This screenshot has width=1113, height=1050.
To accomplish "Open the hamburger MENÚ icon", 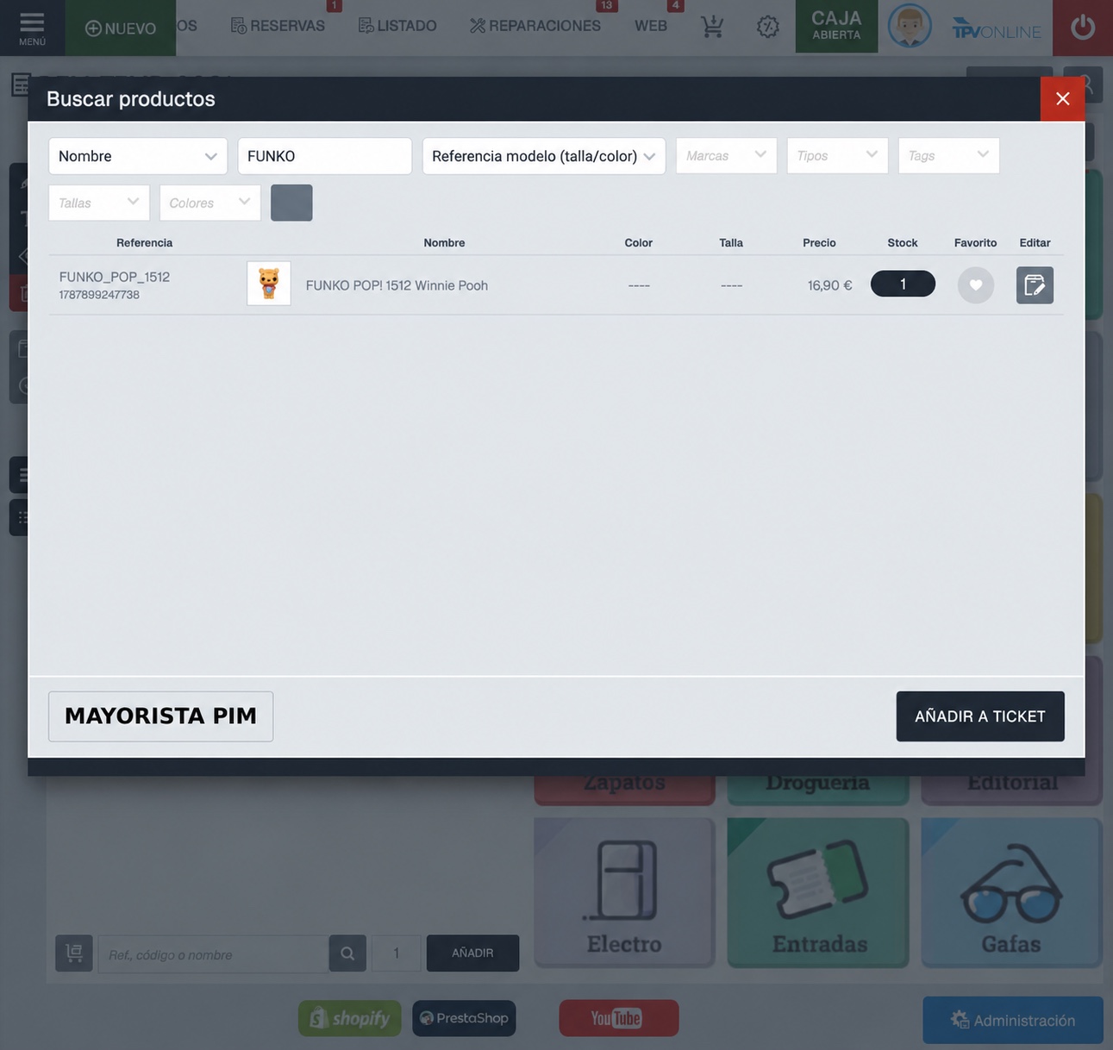I will click(32, 28).
